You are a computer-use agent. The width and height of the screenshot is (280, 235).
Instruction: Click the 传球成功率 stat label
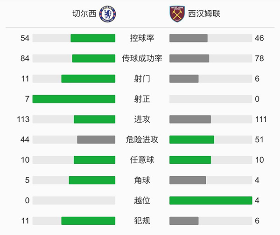142,58
